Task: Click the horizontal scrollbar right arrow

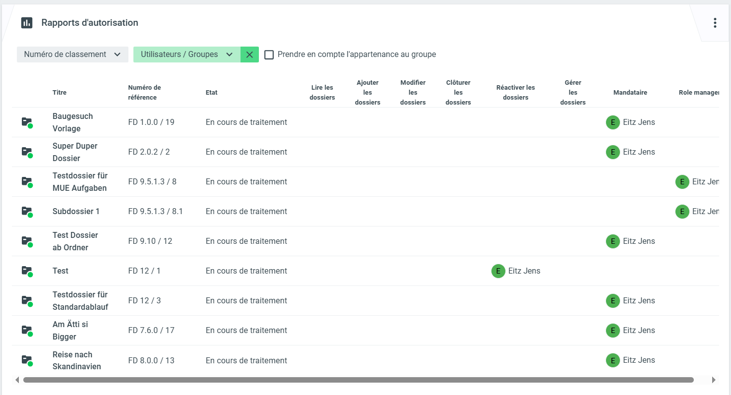Action: tap(714, 380)
